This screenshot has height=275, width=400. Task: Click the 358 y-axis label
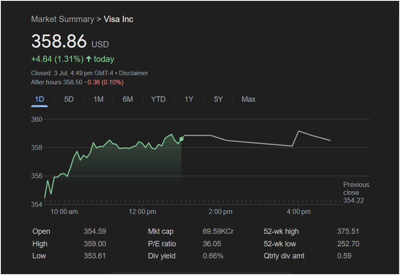(x=37, y=148)
